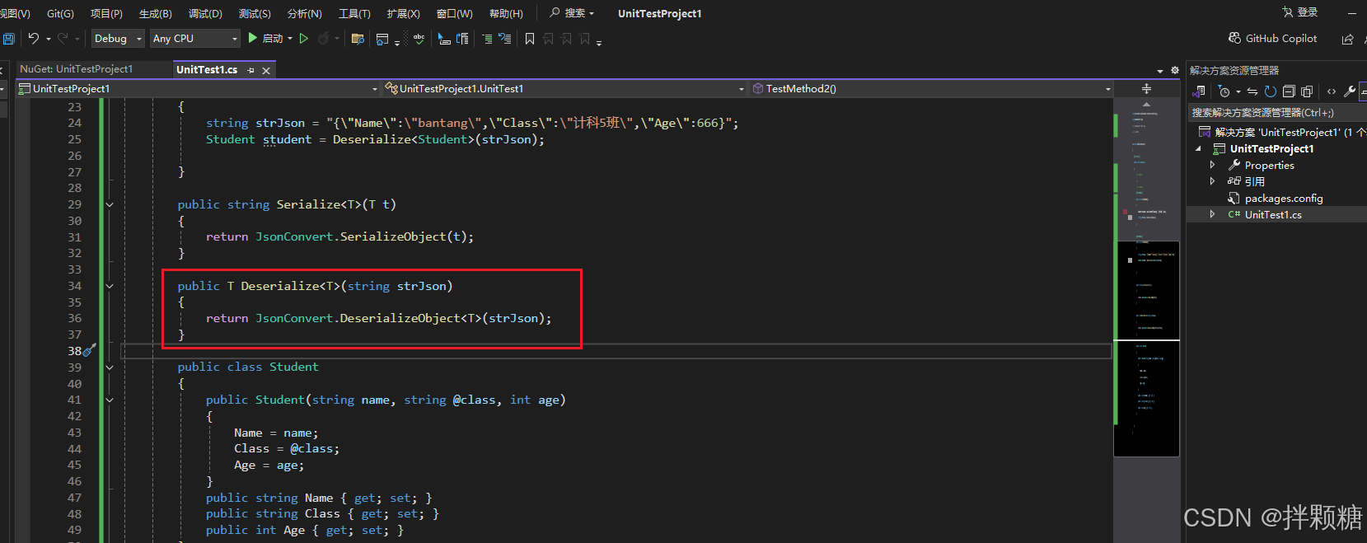Screen dimensions: 1367x543
Task: Click the editor split-window handle icon
Action: (1146, 88)
